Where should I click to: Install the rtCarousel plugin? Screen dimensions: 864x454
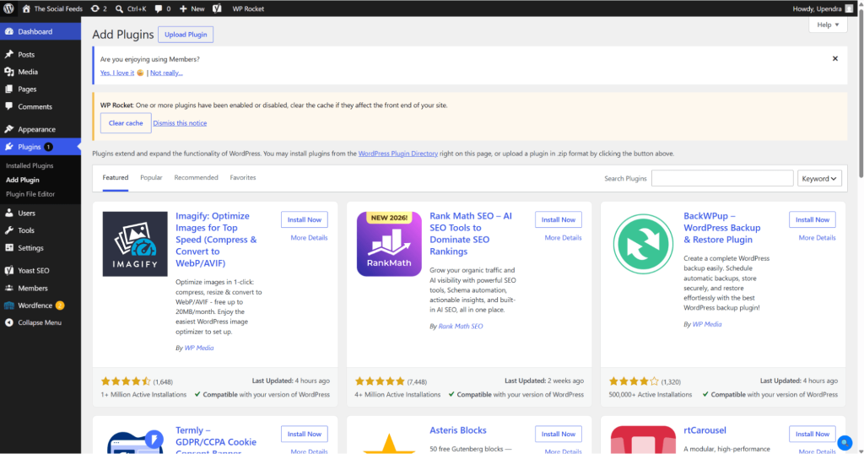(813, 434)
